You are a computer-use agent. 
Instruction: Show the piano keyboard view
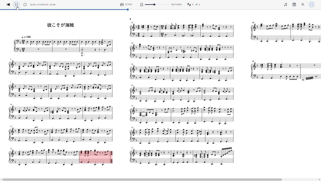[294, 5]
